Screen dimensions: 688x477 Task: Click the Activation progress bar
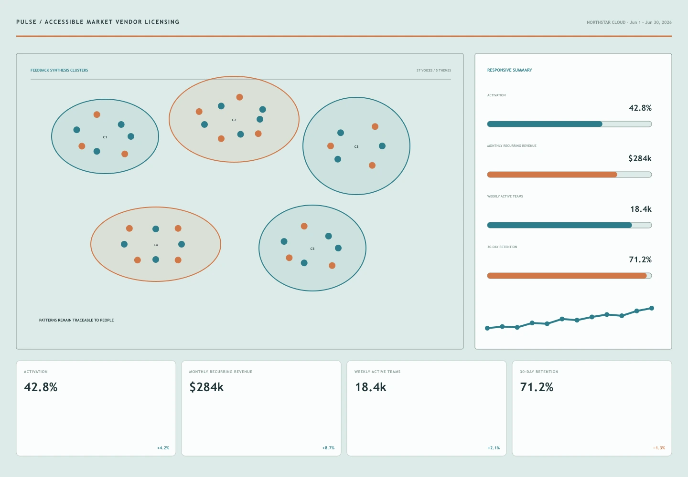(569, 124)
